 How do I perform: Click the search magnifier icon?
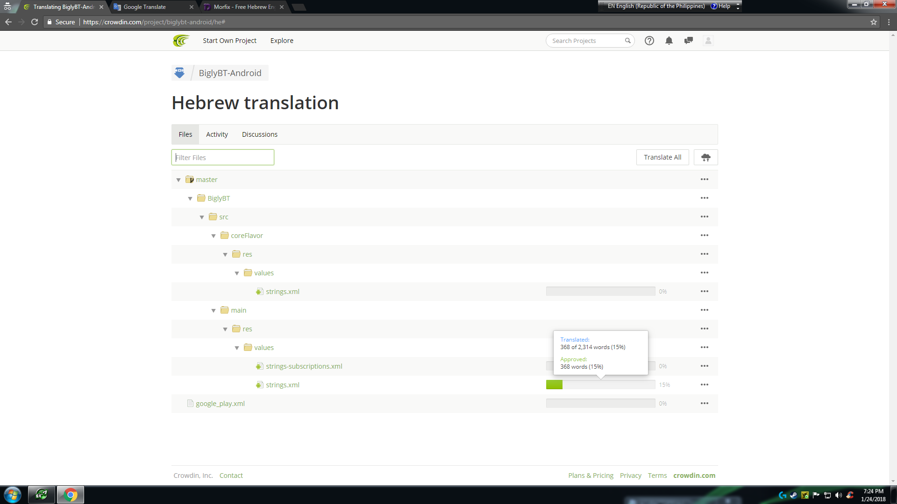pyautogui.click(x=628, y=41)
